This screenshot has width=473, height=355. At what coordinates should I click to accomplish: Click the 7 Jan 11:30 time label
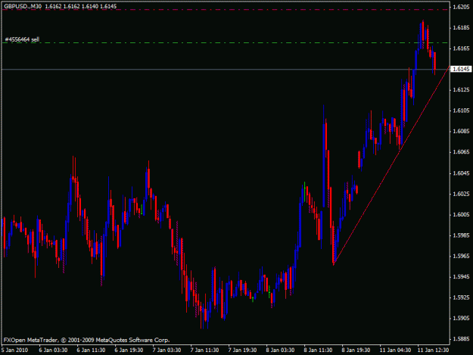pos(204,350)
